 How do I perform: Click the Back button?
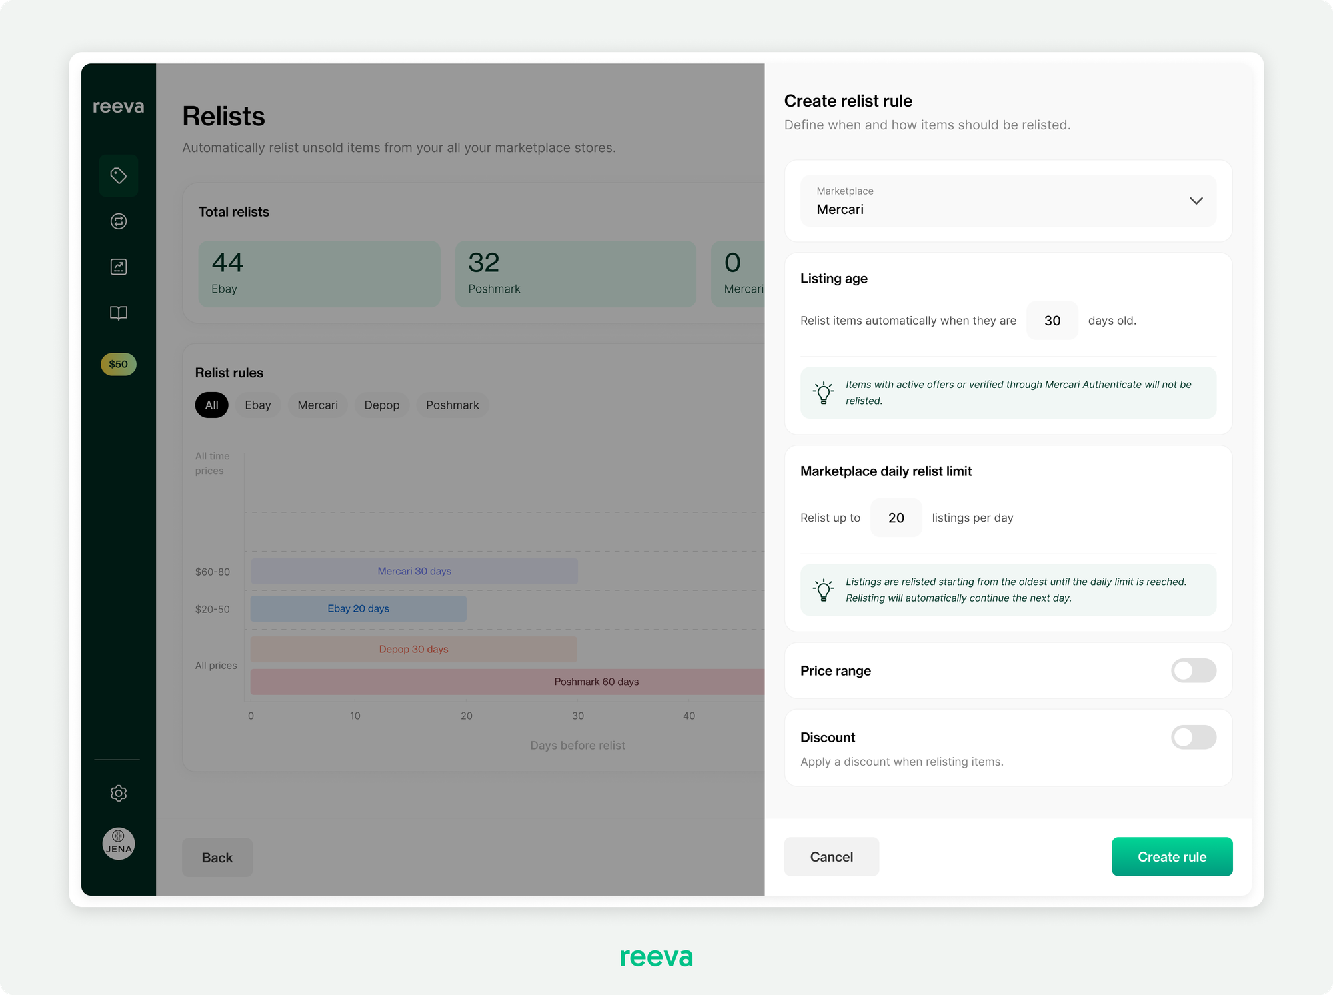[x=217, y=857]
